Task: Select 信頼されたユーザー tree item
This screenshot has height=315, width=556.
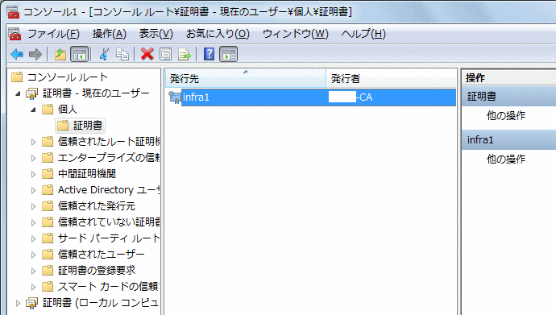Action: [x=101, y=254]
